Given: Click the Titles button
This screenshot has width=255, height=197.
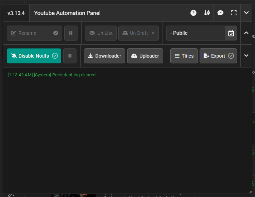Looking at the screenshot, I should [x=184, y=56].
